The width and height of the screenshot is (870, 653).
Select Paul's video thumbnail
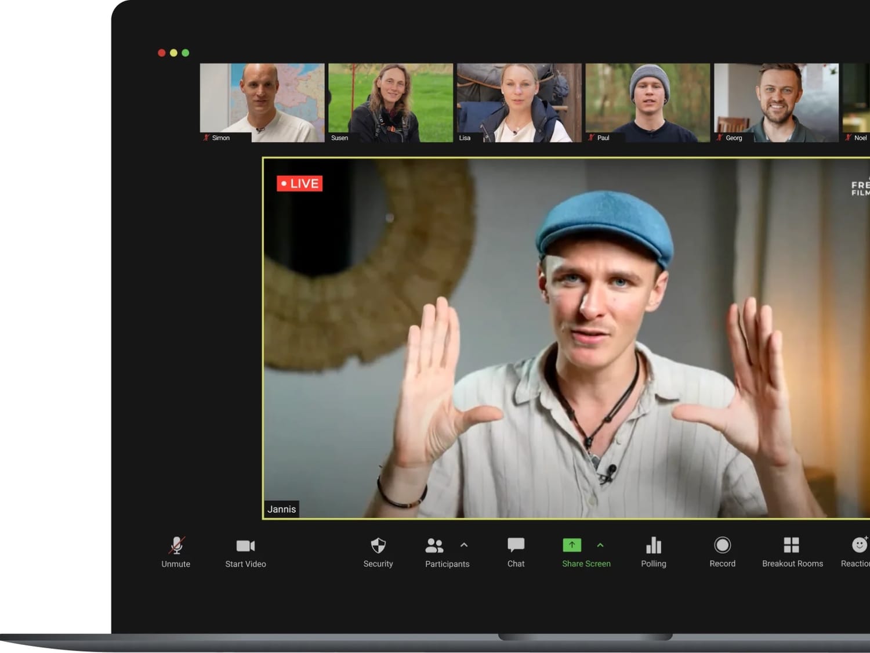[648, 103]
